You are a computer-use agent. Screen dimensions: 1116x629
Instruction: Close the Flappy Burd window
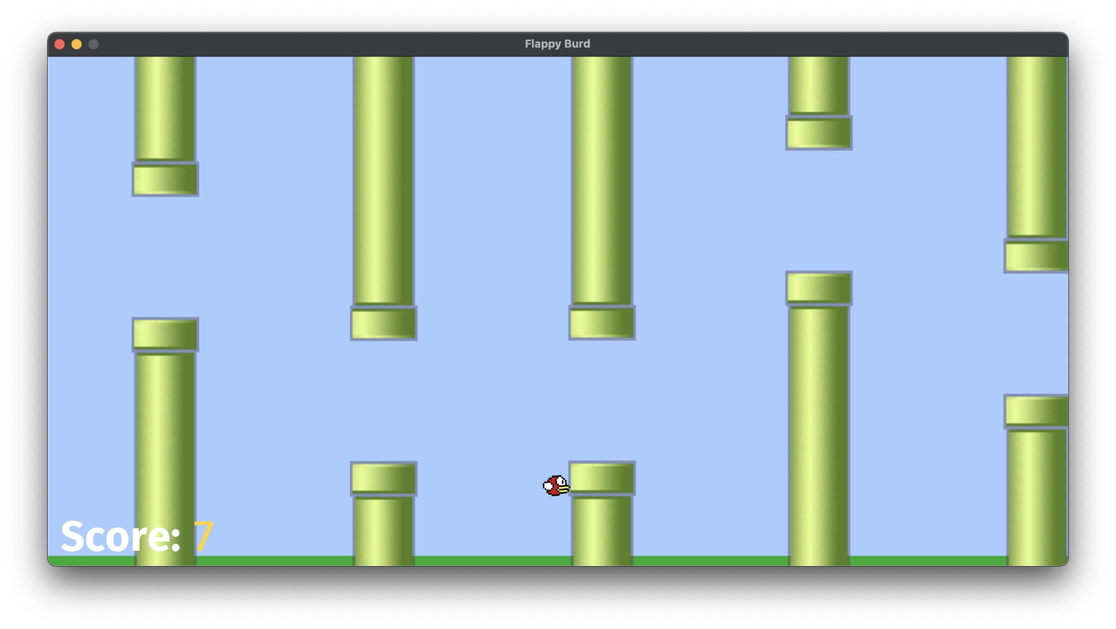coord(60,44)
